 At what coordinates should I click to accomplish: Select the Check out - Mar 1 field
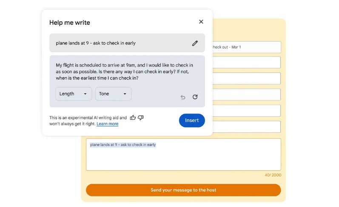pyautogui.click(x=246, y=47)
